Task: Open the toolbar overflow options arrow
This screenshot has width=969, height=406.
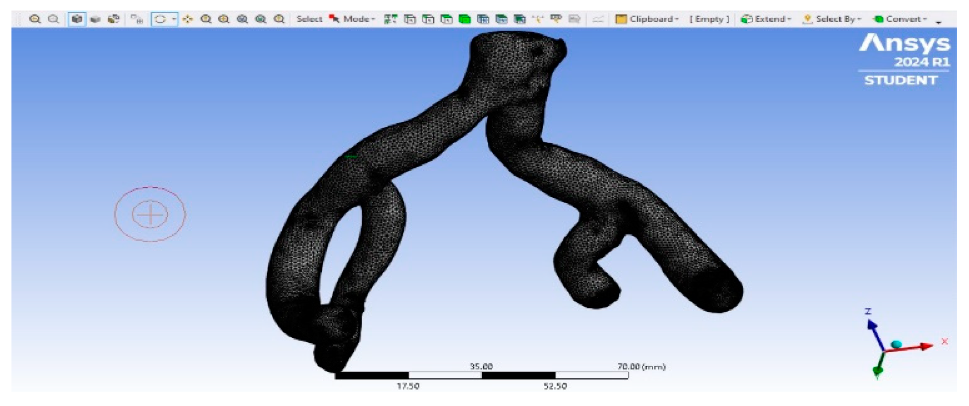Action: (x=939, y=22)
